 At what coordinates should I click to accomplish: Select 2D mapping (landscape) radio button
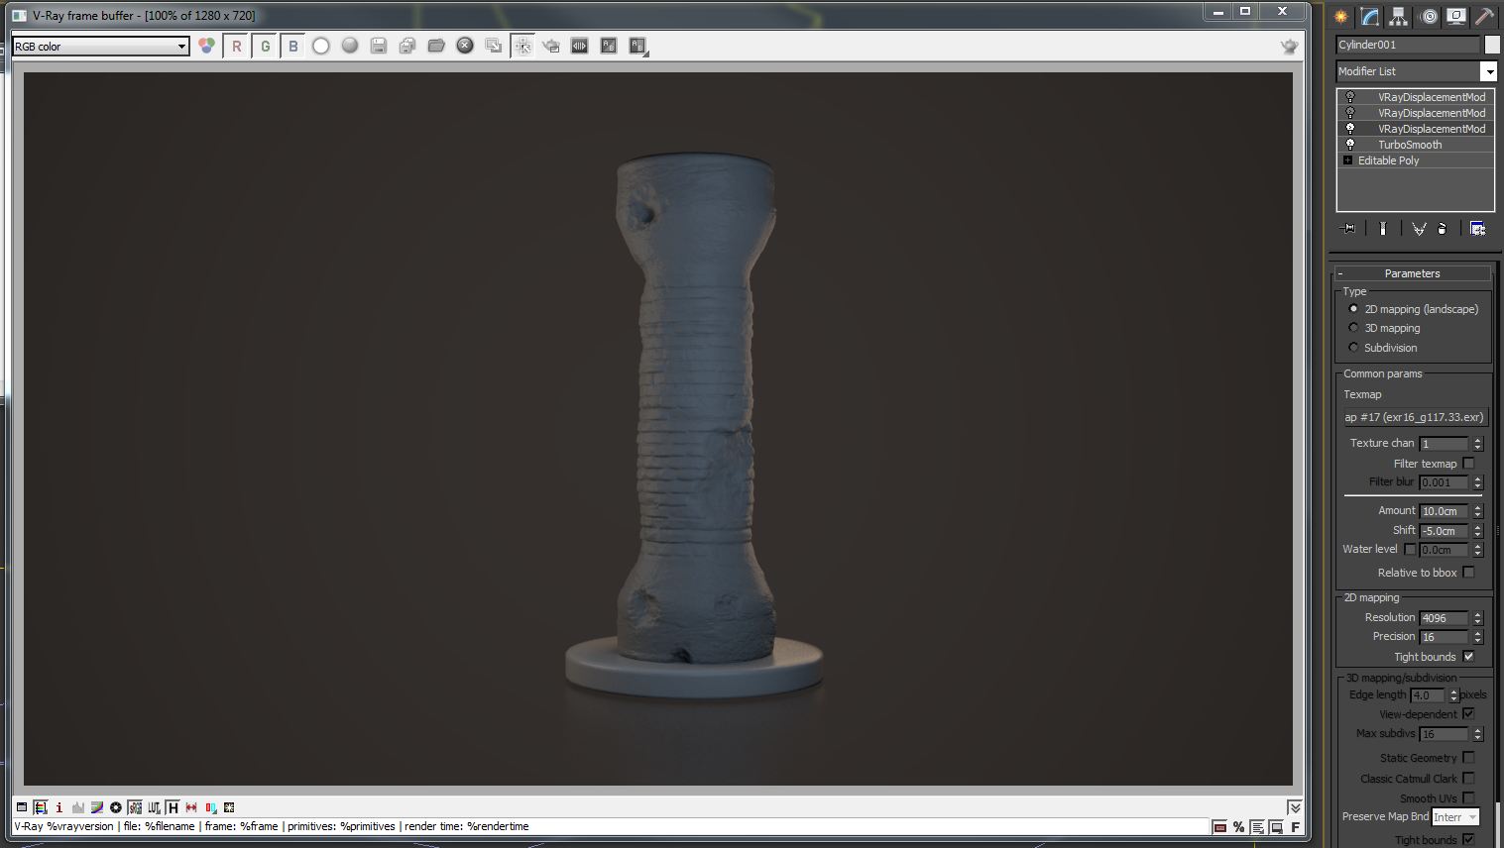1353,309
